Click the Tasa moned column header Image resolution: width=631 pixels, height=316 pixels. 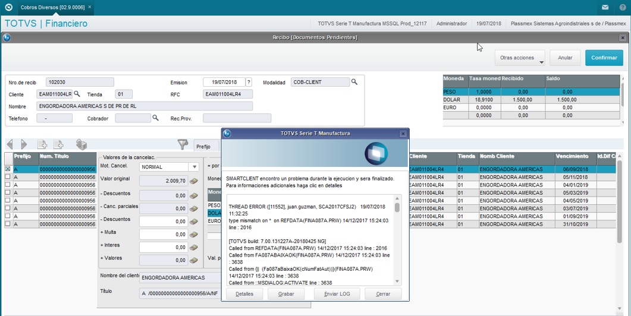tap(485, 81)
